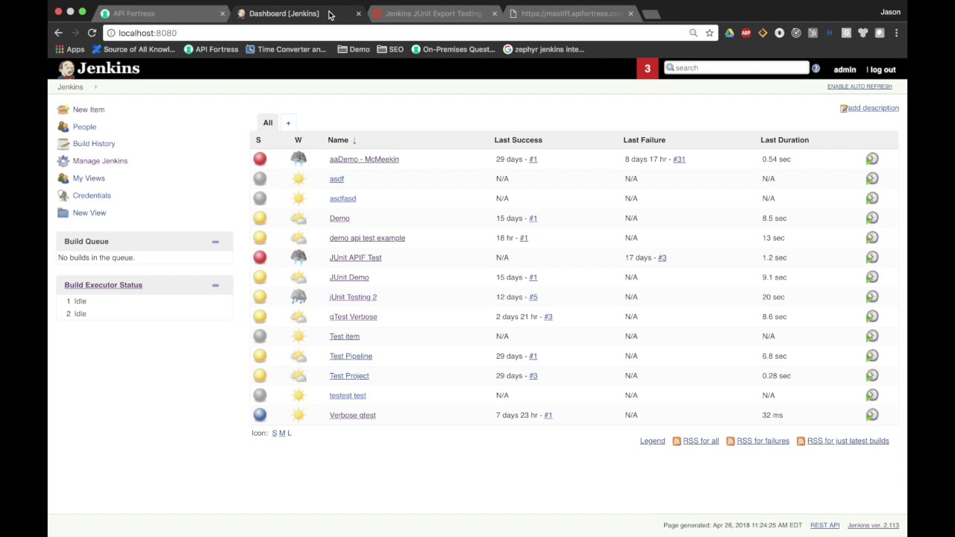The width and height of the screenshot is (955, 537).
Task: Open My Views in sidebar
Action: tap(88, 178)
